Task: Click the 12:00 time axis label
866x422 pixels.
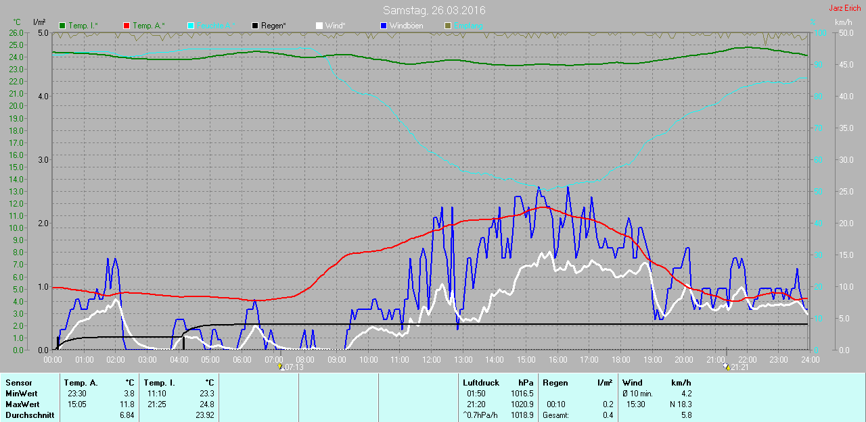Action: click(x=431, y=360)
